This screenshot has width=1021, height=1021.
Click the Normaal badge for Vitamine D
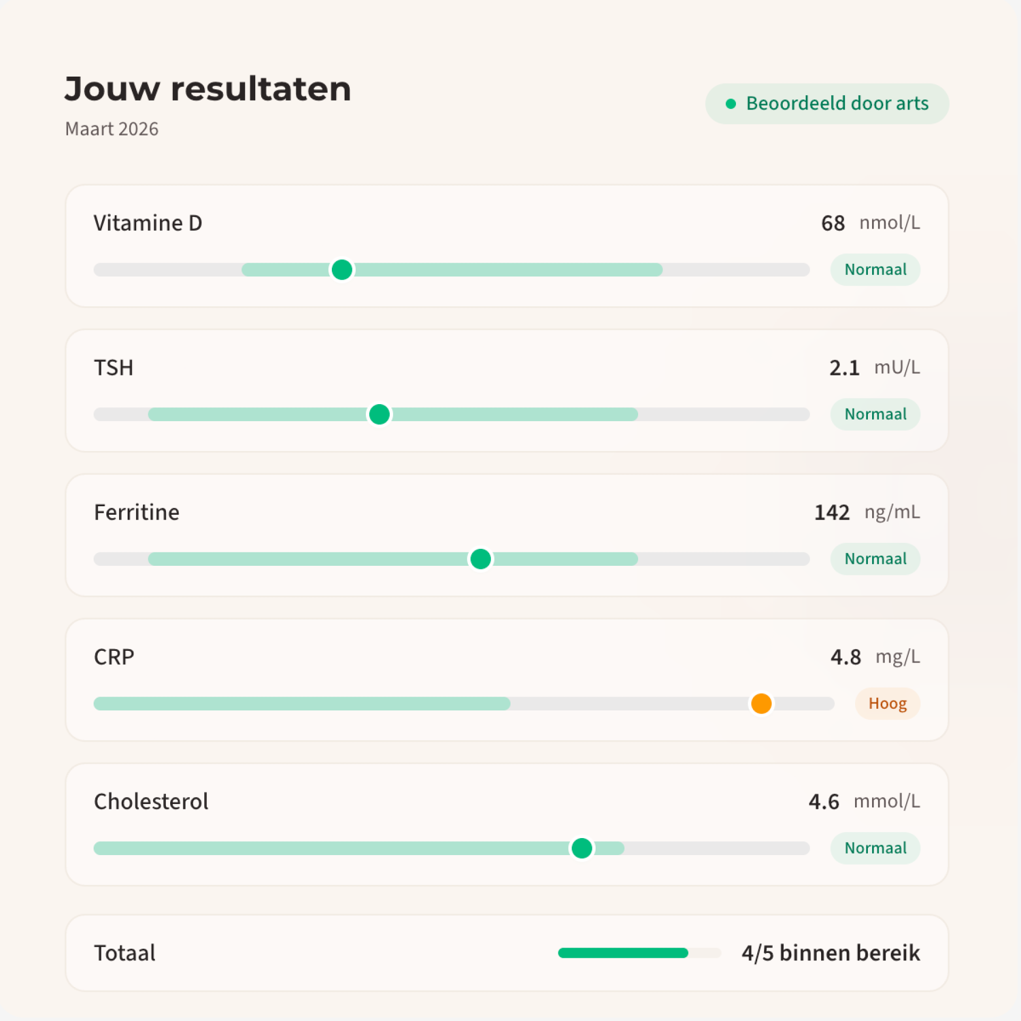pos(875,270)
